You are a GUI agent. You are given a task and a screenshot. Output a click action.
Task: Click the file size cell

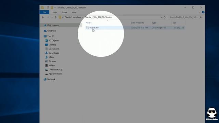pyautogui.click(x=179, y=28)
